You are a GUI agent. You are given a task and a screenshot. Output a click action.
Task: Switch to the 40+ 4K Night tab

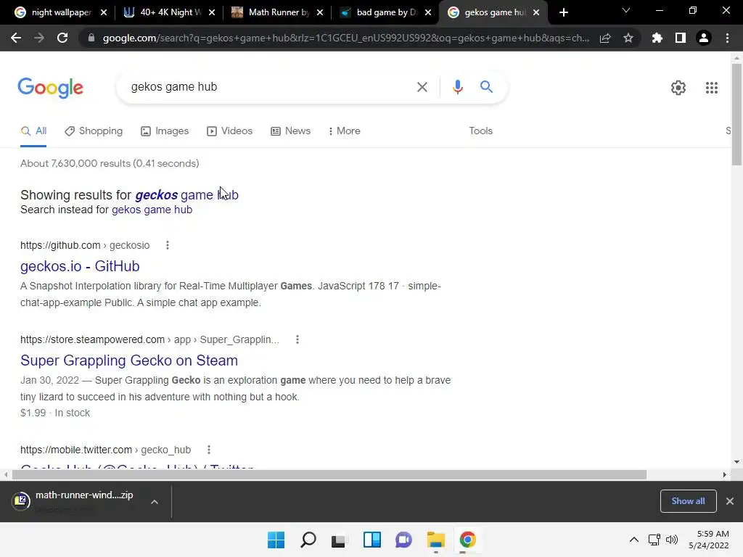coord(168,12)
